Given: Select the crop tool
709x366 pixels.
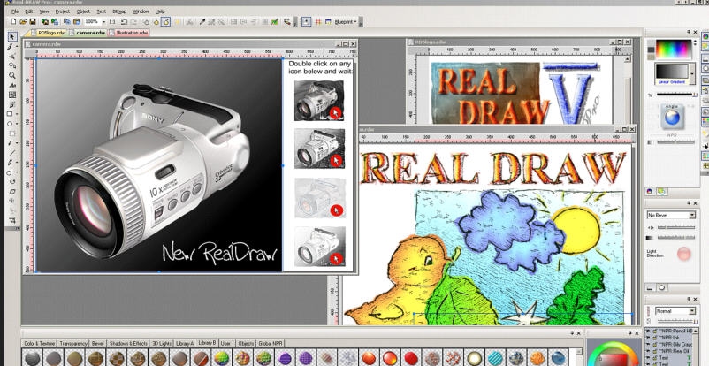Looking at the screenshot, I should coord(12,220).
